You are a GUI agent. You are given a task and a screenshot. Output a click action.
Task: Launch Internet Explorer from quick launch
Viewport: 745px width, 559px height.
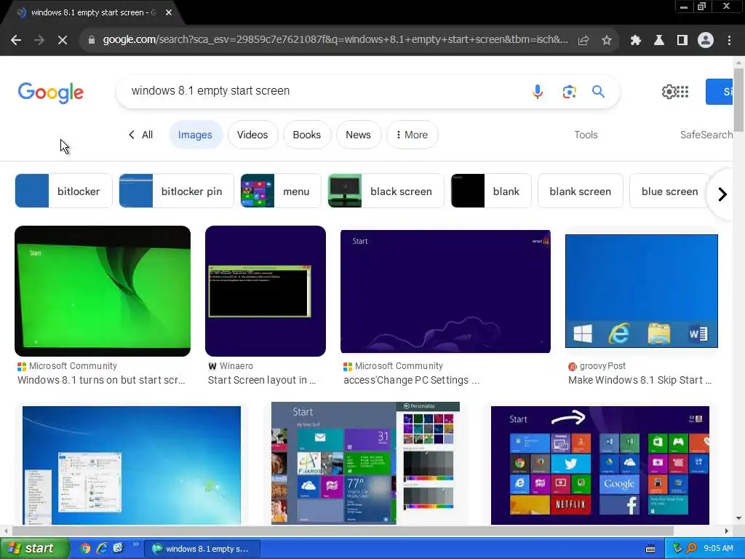102,549
